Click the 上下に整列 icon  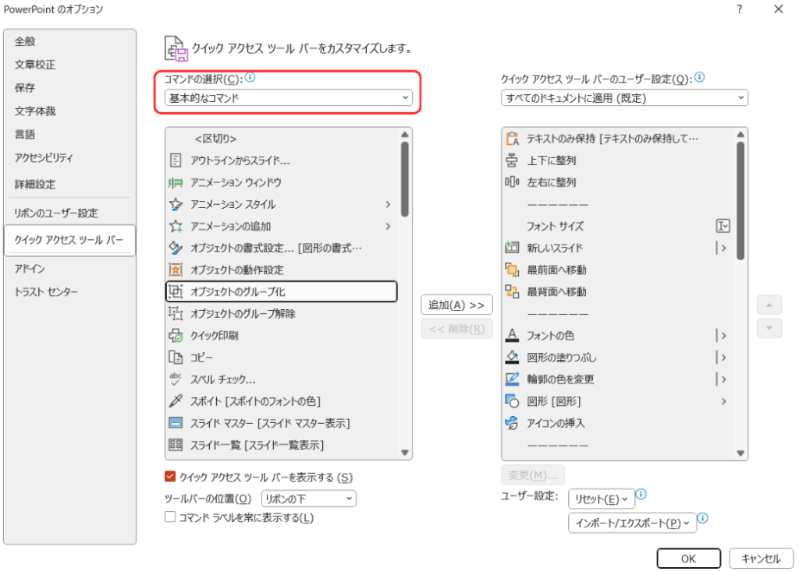tap(512, 160)
